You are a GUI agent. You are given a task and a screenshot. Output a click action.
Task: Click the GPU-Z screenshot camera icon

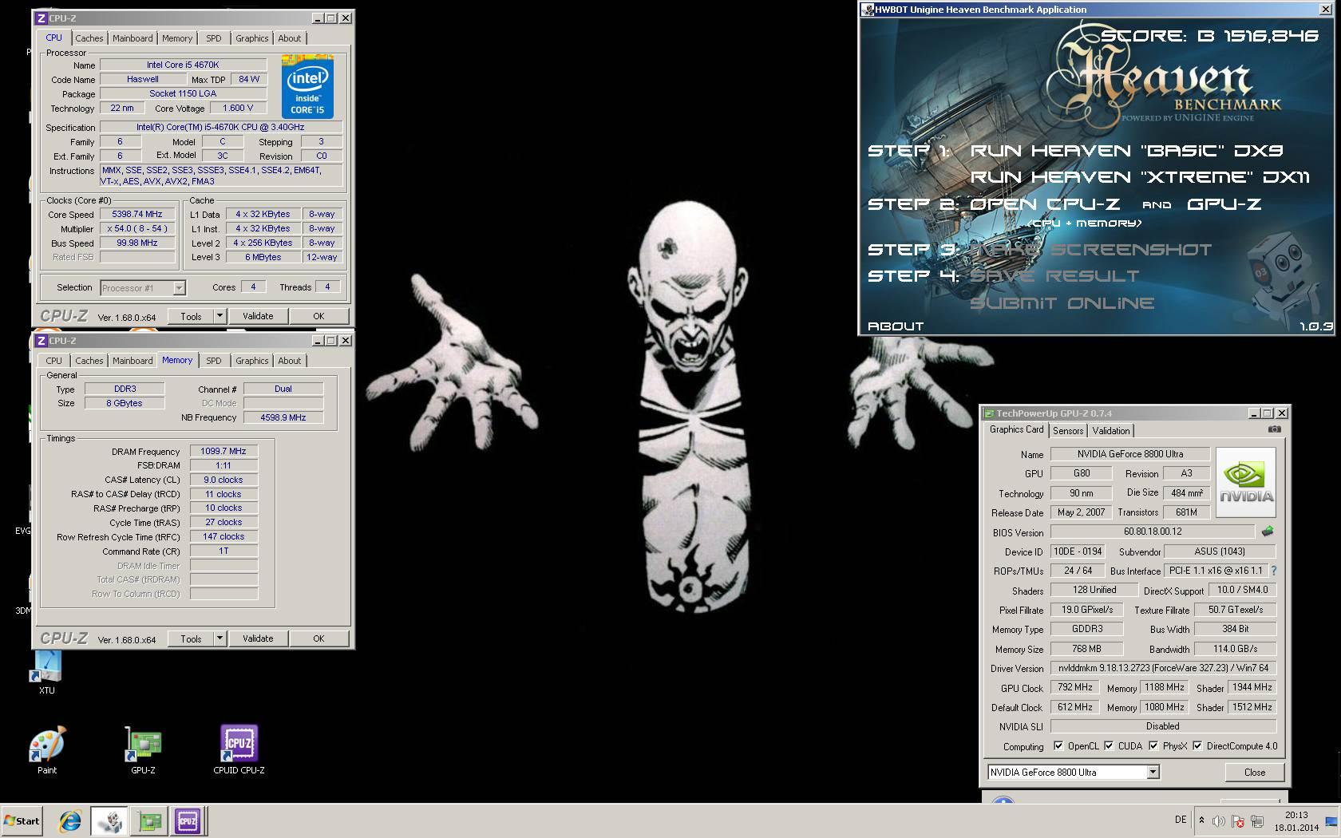pos(1275,429)
